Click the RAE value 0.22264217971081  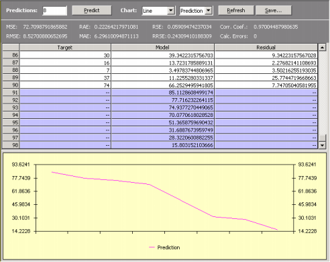pyautogui.click(x=116, y=27)
